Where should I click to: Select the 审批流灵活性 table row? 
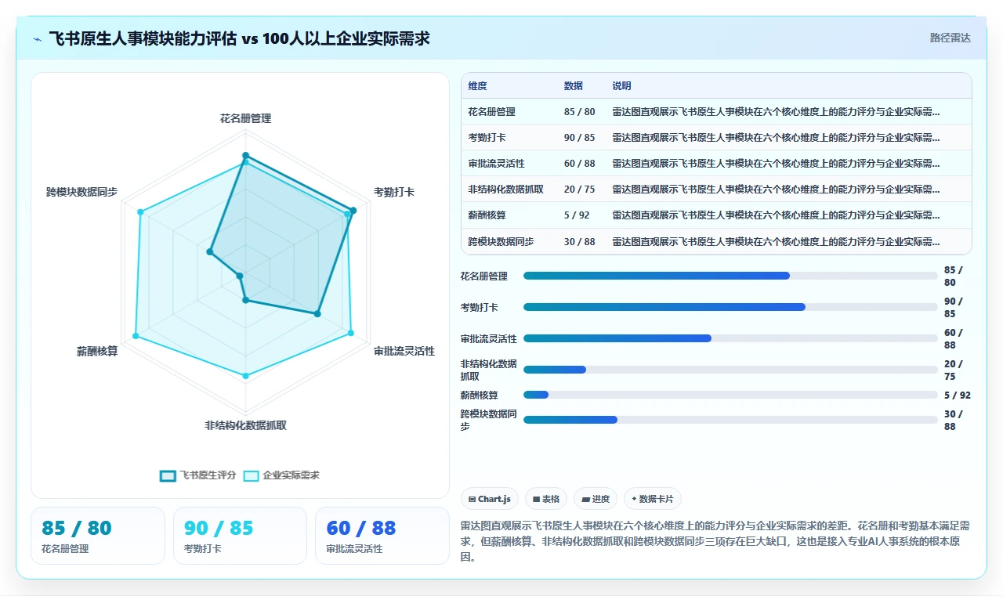point(716,164)
